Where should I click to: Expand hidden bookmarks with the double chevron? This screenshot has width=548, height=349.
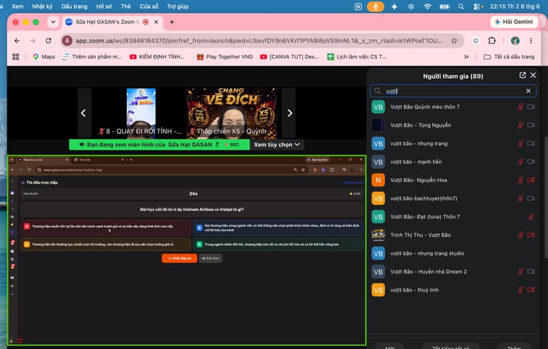coord(466,57)
